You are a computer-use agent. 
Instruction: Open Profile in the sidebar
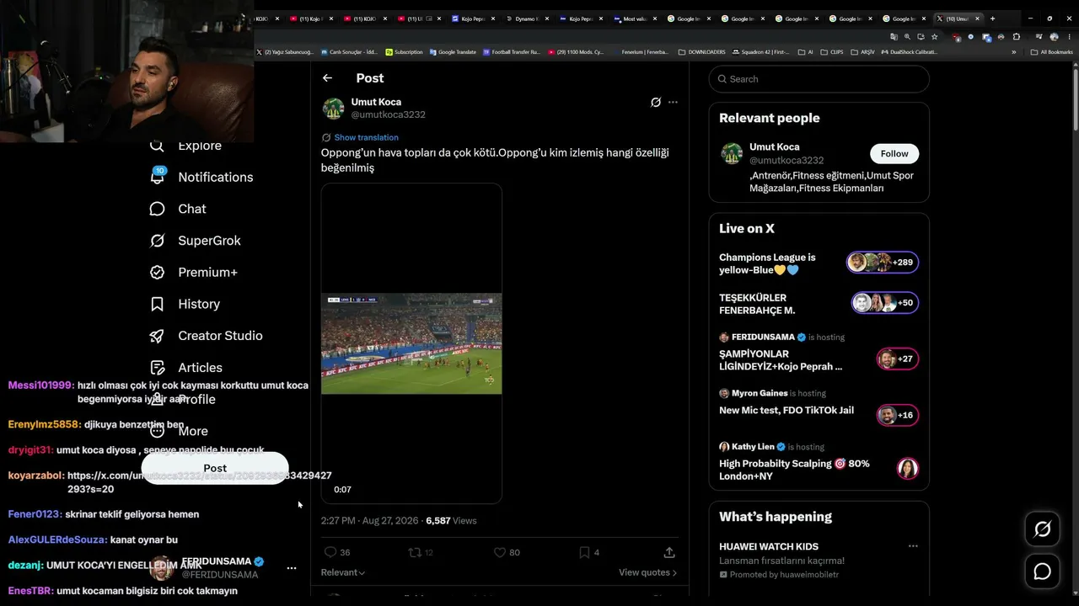(182, 399)
